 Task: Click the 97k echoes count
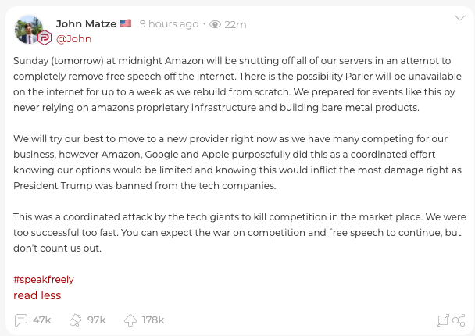point(96,320)
